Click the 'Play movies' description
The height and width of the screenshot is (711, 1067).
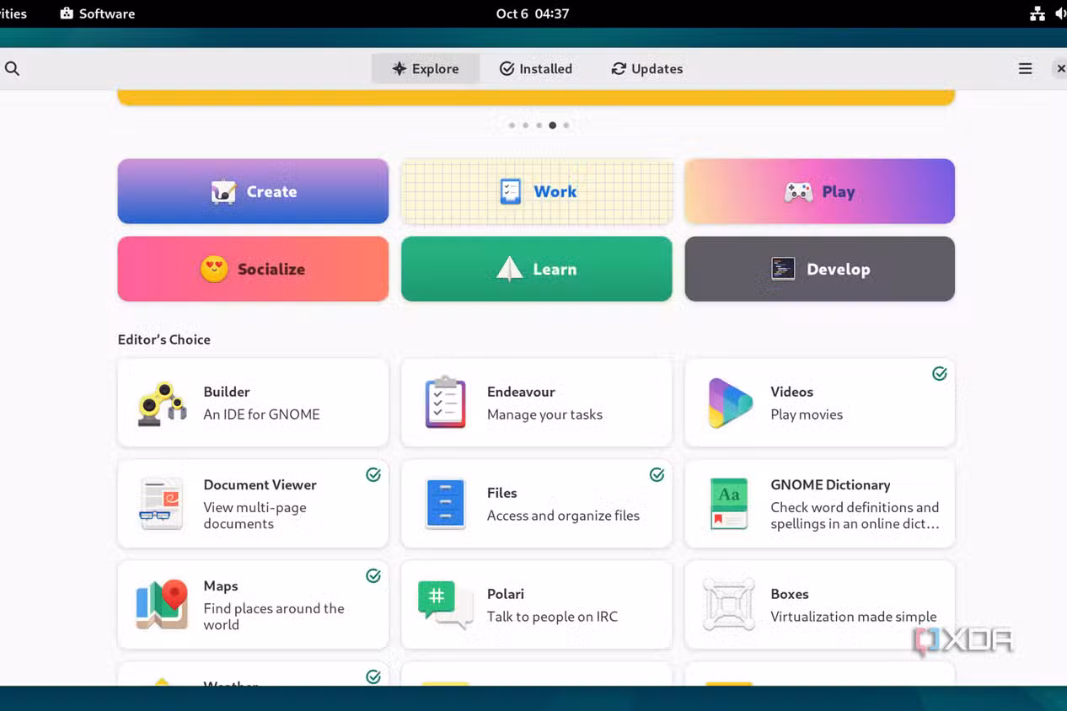pos(807,414)
